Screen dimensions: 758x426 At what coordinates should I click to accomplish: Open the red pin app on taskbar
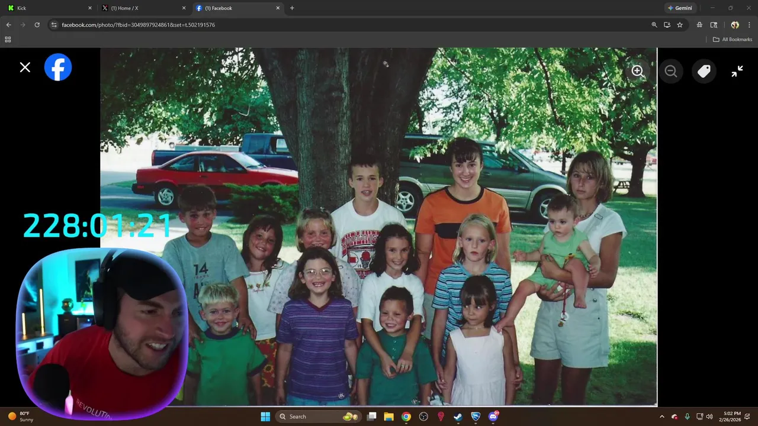tap(441, 417)
